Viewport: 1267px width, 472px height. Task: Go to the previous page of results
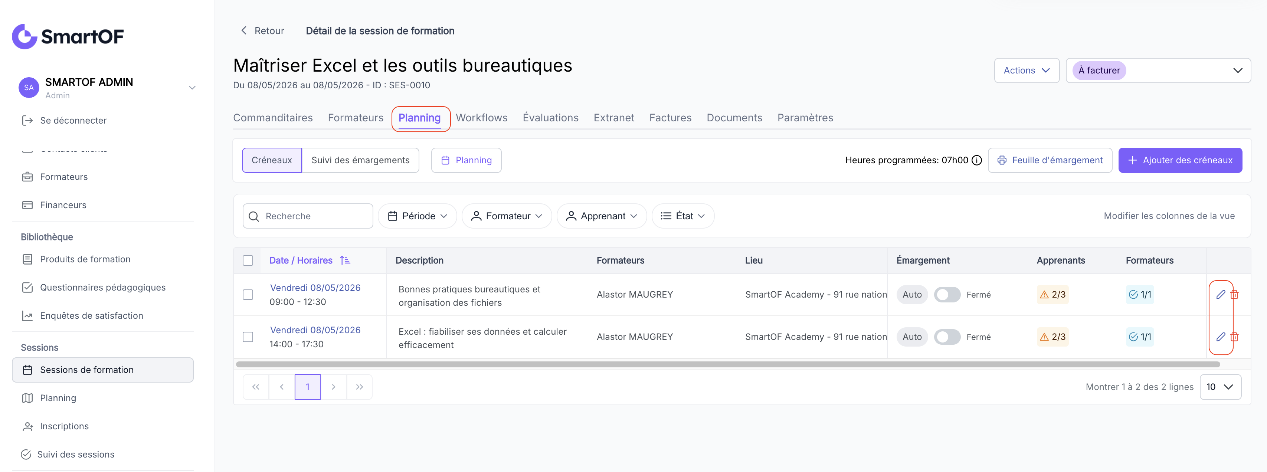[x=282, y=387]
